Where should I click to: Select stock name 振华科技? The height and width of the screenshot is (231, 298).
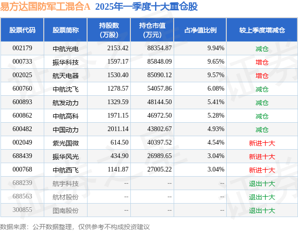coord(66,62)
